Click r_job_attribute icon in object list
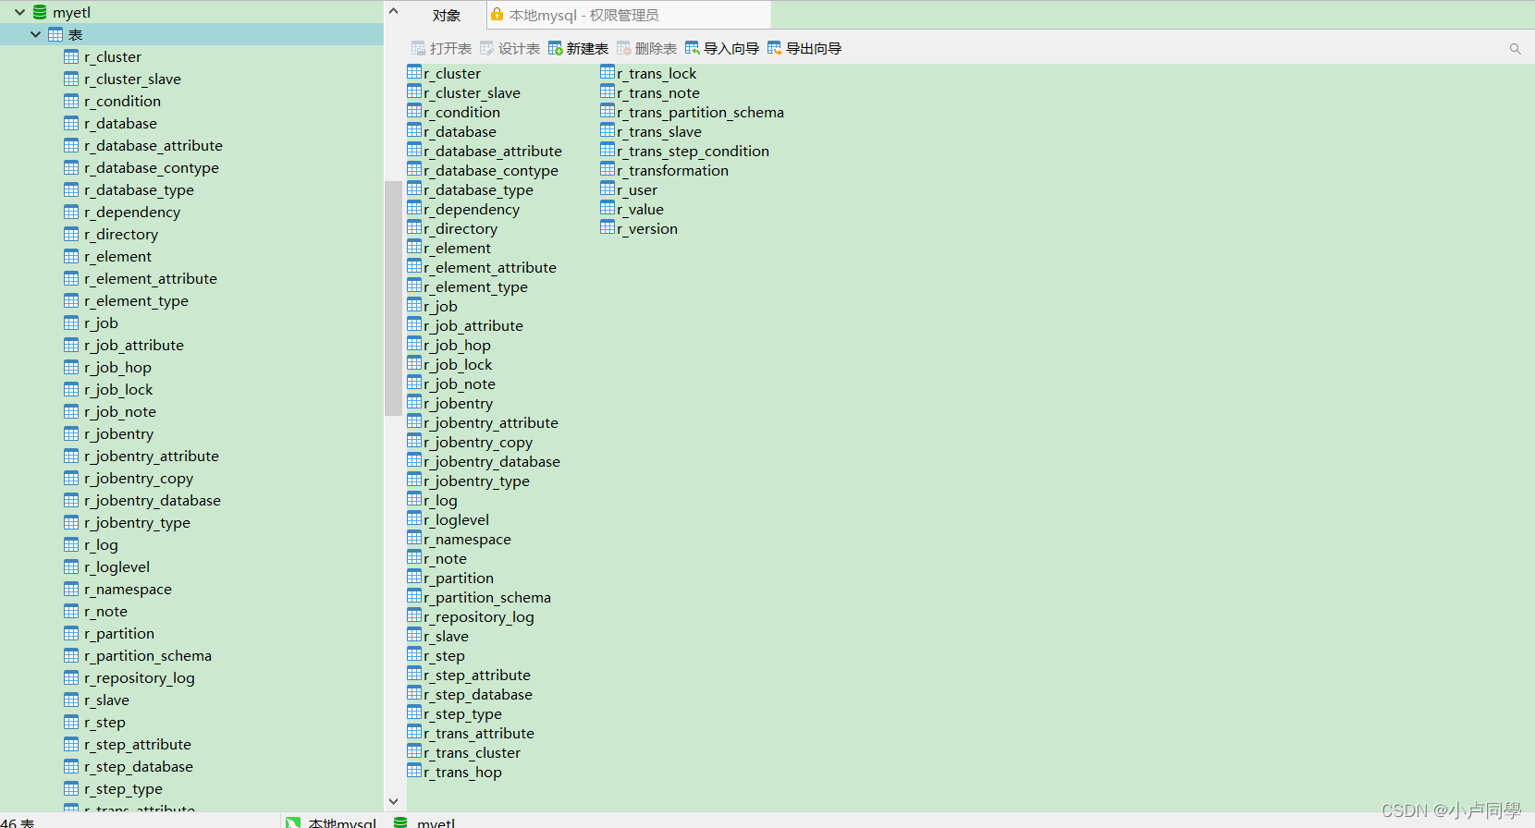Screen dimensions: 1535x828 click(414, 324)
